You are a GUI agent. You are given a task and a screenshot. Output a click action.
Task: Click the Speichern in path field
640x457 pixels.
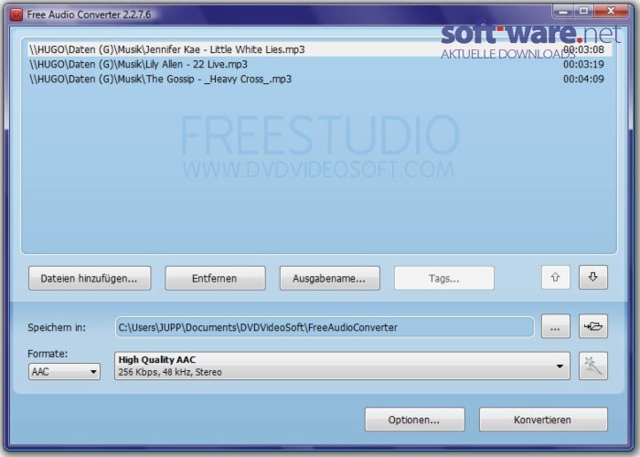pos(325,327)
